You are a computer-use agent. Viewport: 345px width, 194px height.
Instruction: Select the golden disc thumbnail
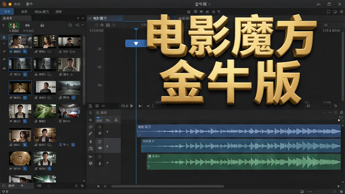tap(20, 158)
